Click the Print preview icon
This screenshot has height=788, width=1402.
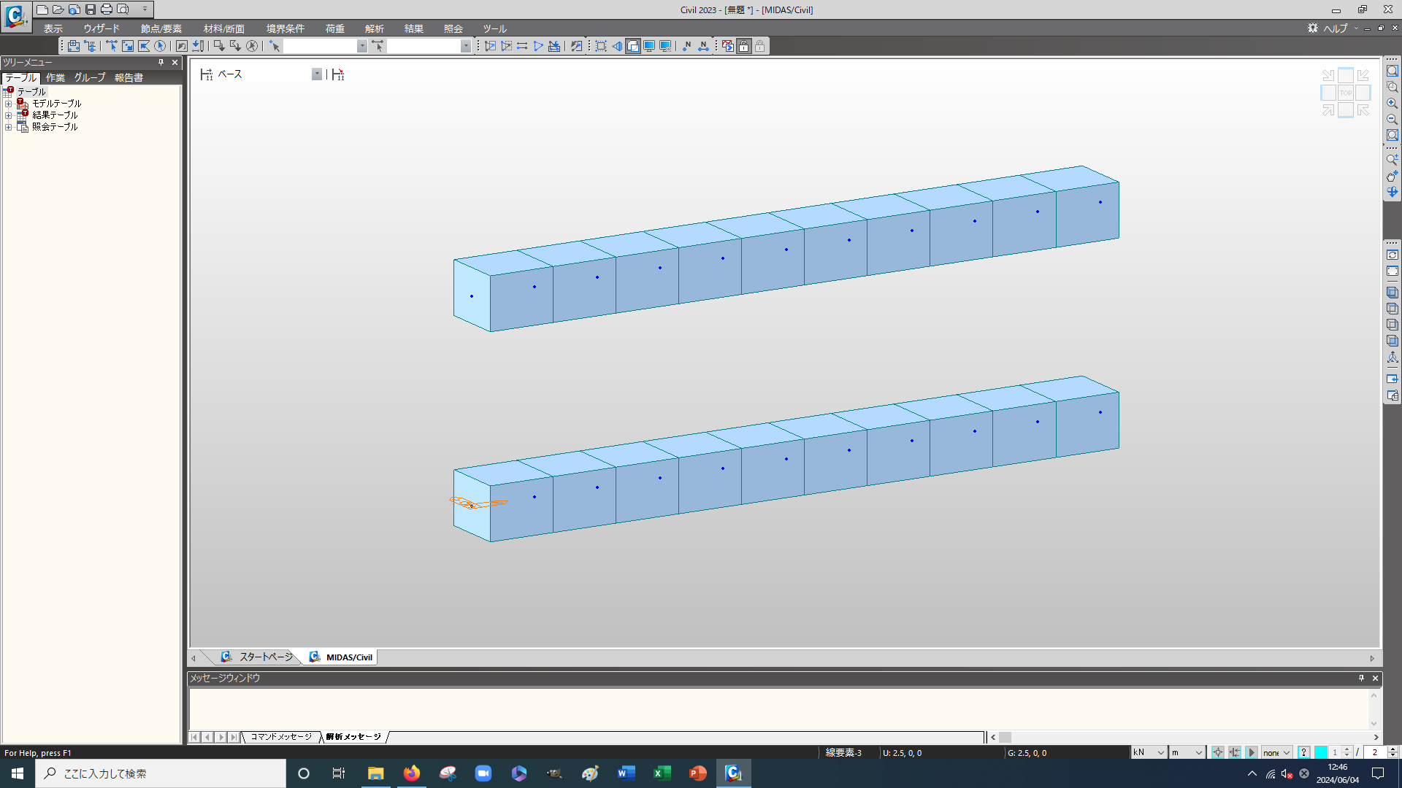point(123,9)
